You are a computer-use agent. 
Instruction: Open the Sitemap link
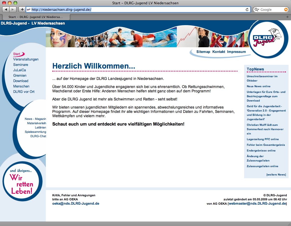[203, 52]
